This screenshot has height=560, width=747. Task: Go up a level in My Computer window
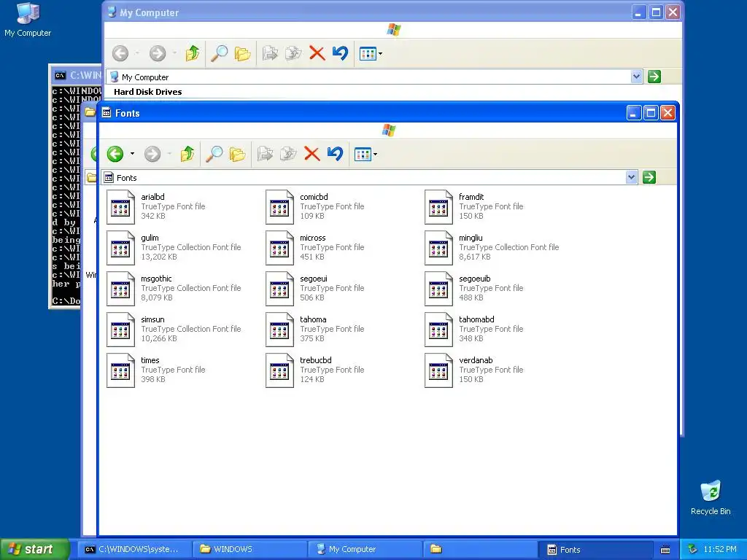click(x=193, y=53)
